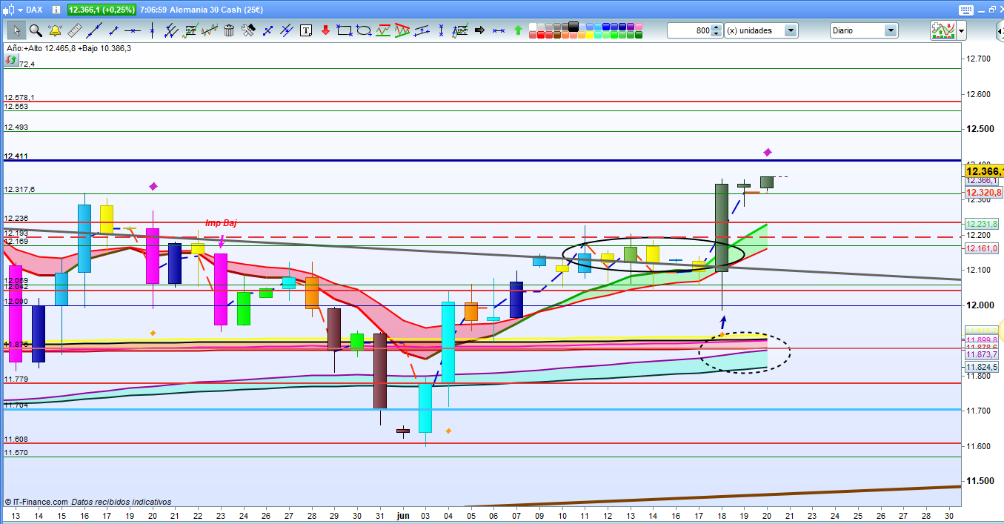Select the pointer cursor tool
1004x524 pixels.
point(16,30)
